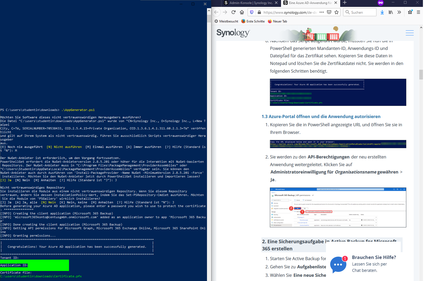424x281 pixels.
Task: Focus the Suchen search field
Action: [360, 12]
